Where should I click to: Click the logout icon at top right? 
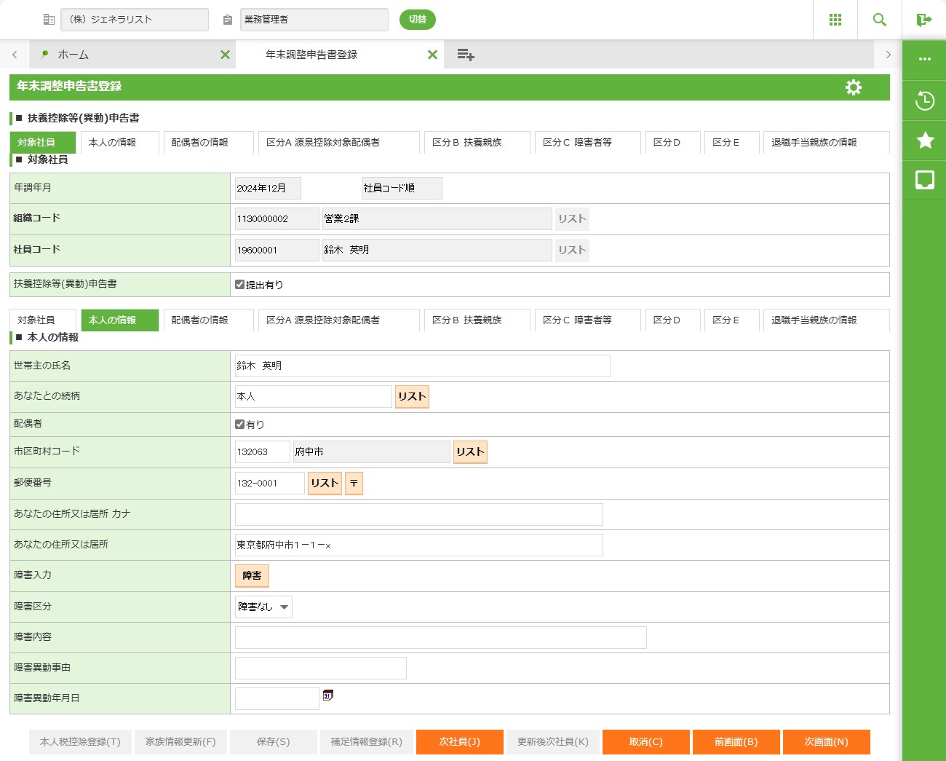[x=924, y=20]
